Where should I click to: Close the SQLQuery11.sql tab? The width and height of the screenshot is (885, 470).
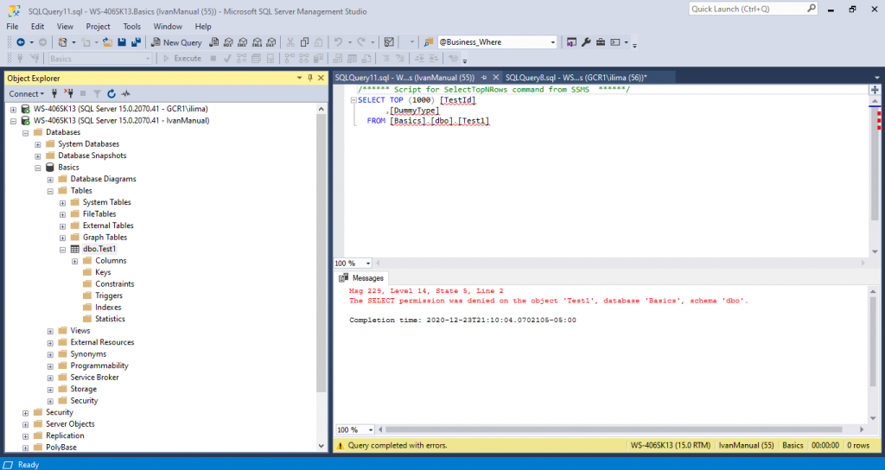click(495, 77)
